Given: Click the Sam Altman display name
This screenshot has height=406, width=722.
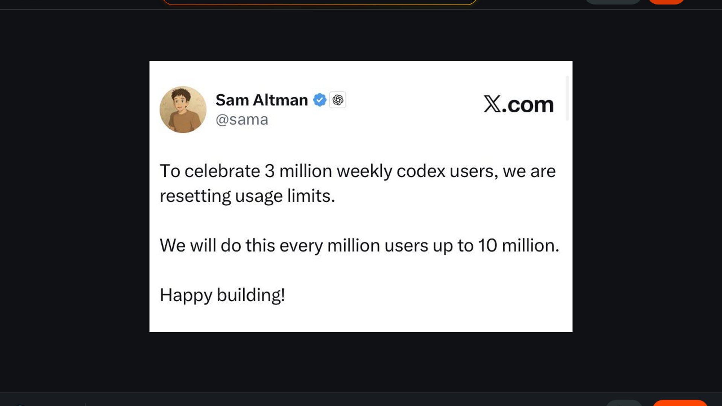Looking at the screenshot, I should click(261, 100).
